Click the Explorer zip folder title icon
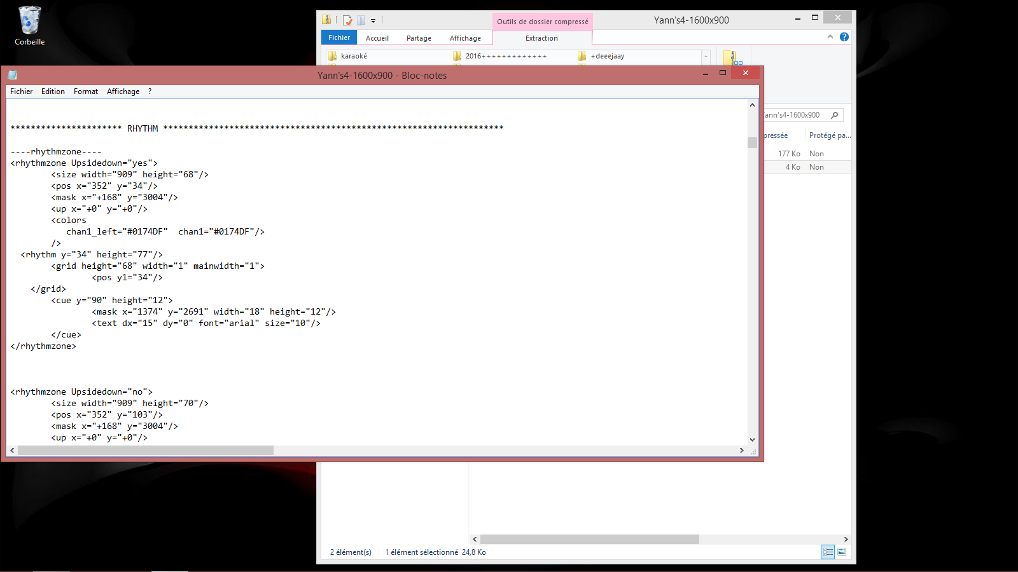1018x572 pixels. pos(326,20)
